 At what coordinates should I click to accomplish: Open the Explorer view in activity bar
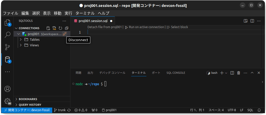point(7,23)
